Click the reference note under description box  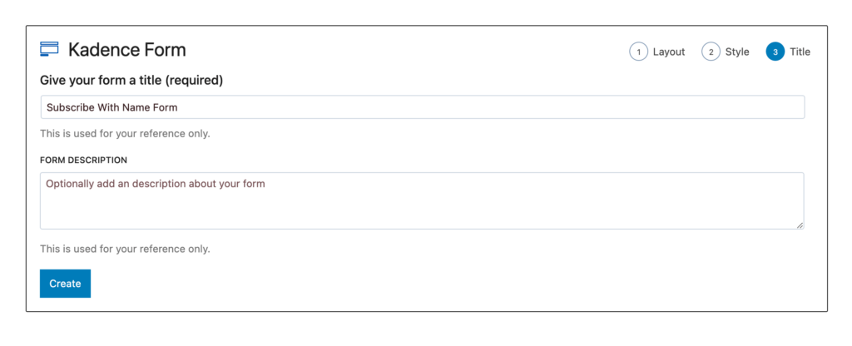pyautogui.click(x=125, y=249)
